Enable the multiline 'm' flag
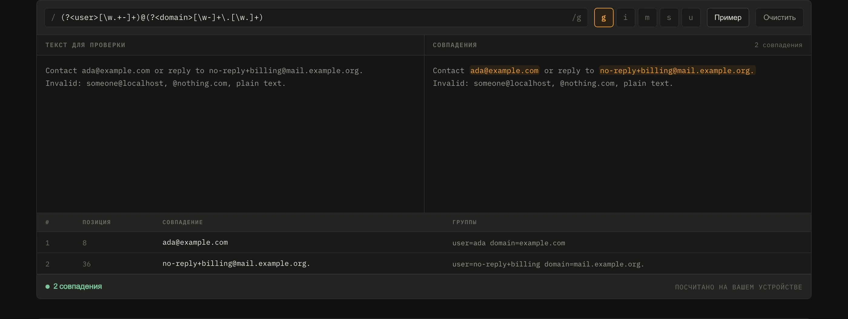The width and height of the screenshot is (848, 319). [647, 18]
